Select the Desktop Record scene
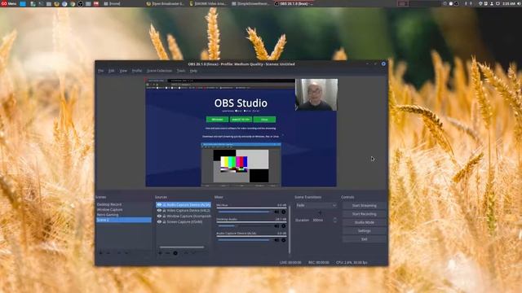The width and height of the screenshot is (522, 293). point(123,204)
